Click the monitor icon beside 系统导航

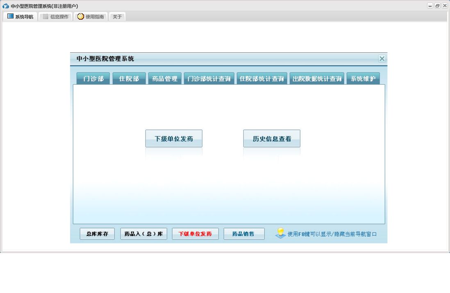(10, 16)
